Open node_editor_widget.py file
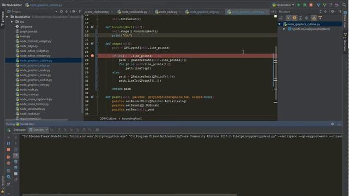 click(34, 51)
